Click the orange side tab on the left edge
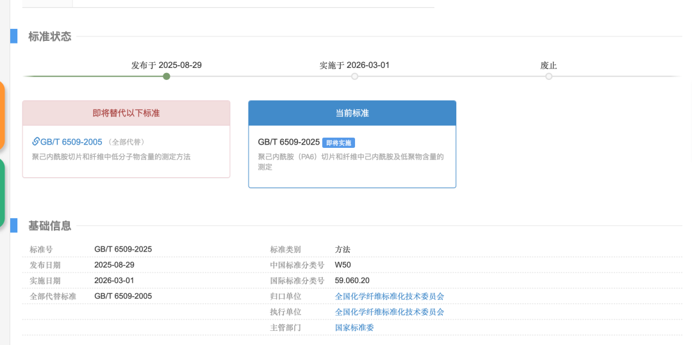This screenshot has width=692, height=345. 2,115
